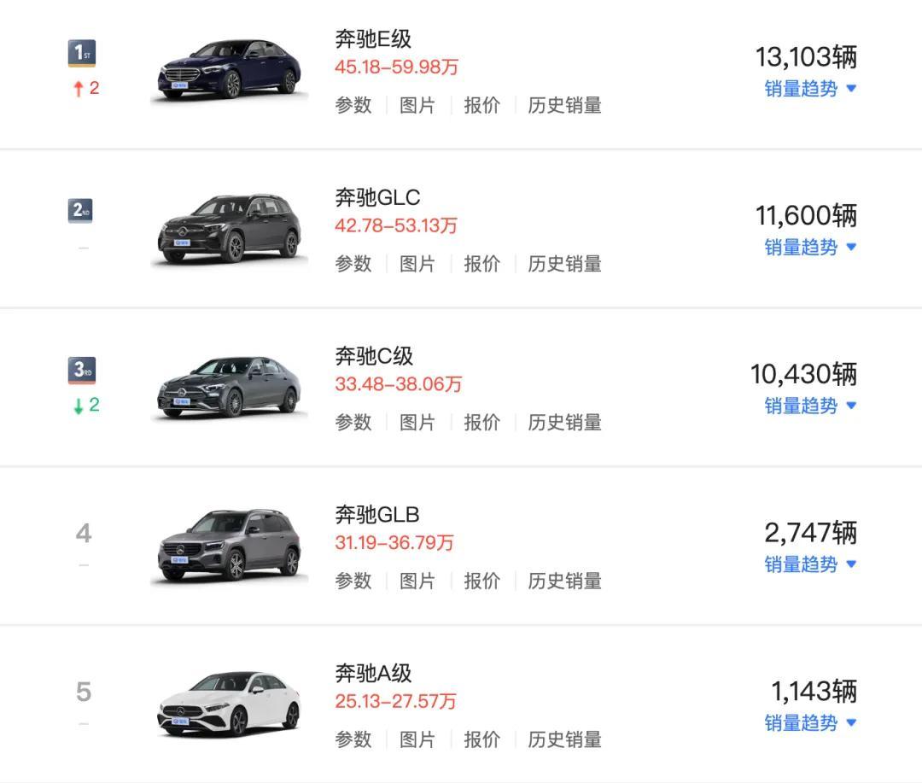
Task: Expand 销量趋势 for 奔驰GLC
Action: [809, 248]
